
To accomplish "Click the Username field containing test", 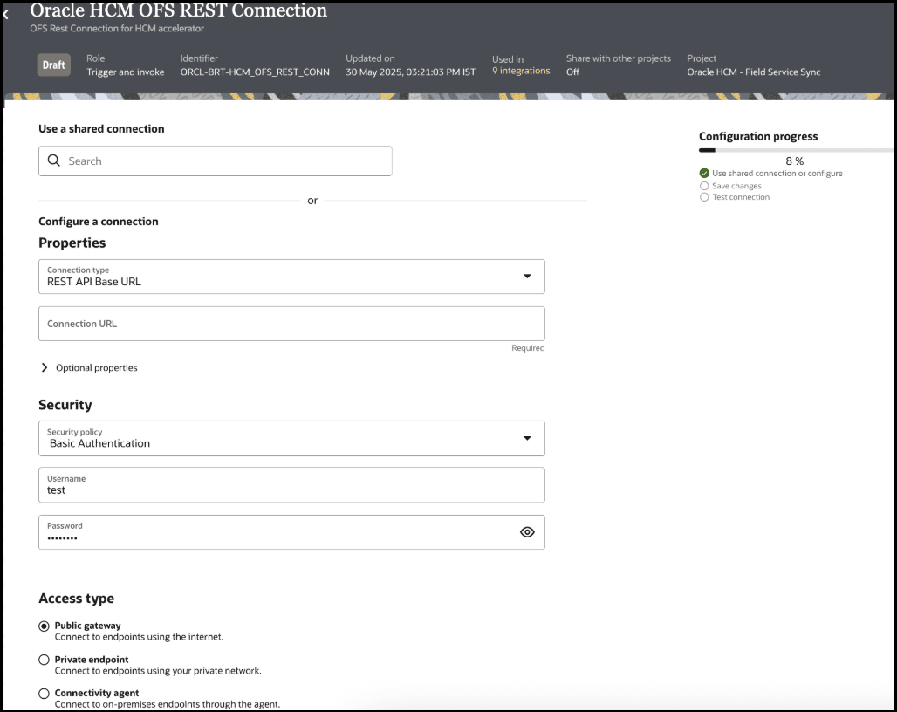I will click(x=291, y=485).
